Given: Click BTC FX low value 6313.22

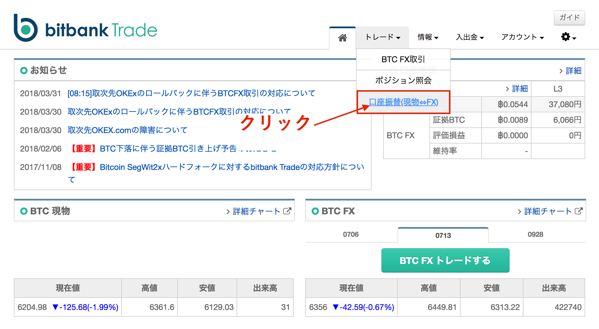Looking at the screenshot, I should point(505,307).
